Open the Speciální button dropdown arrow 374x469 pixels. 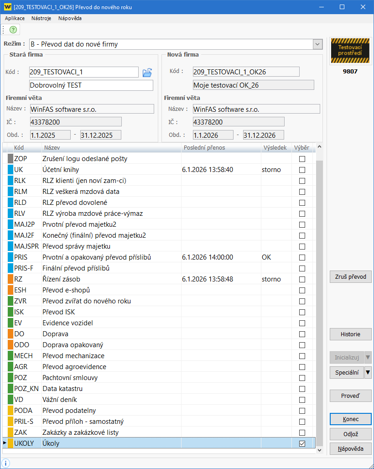(368, 373)
